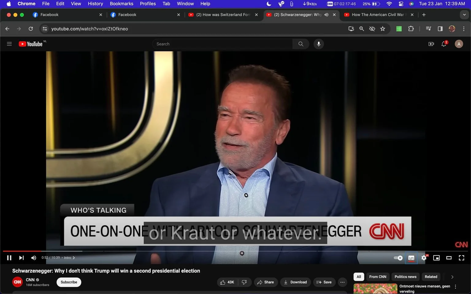The width and height of the screenshot is (471, 294).
Task: Expand the Intro chapter list
Action: click(69, 258)
